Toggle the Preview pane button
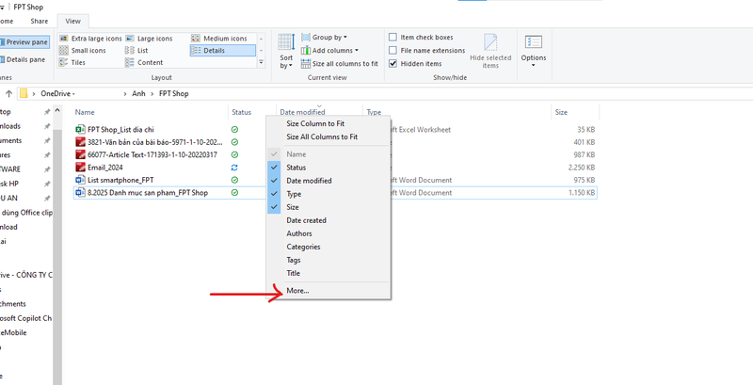This screenshot has width=753, height=385. coord(24,42)
